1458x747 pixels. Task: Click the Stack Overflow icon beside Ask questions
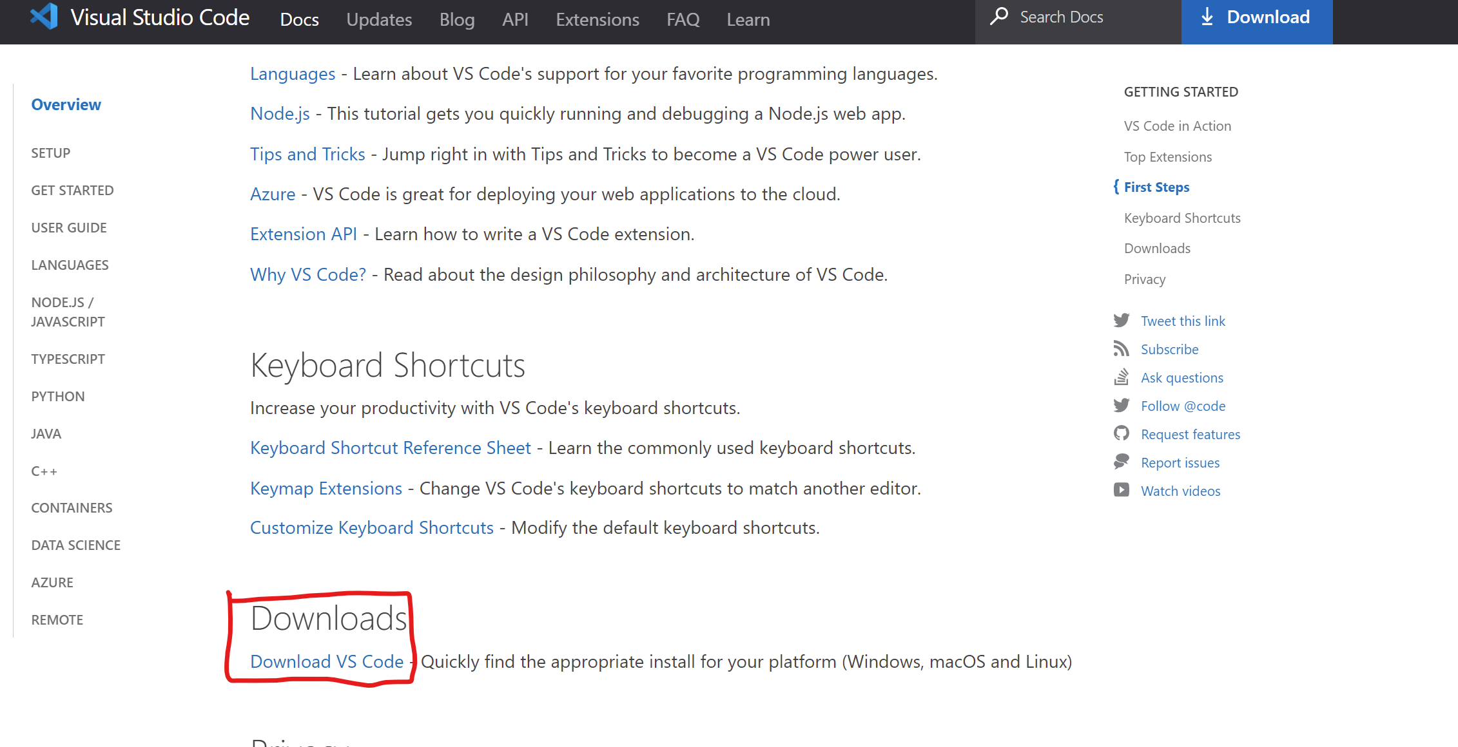coord(1122,377)
